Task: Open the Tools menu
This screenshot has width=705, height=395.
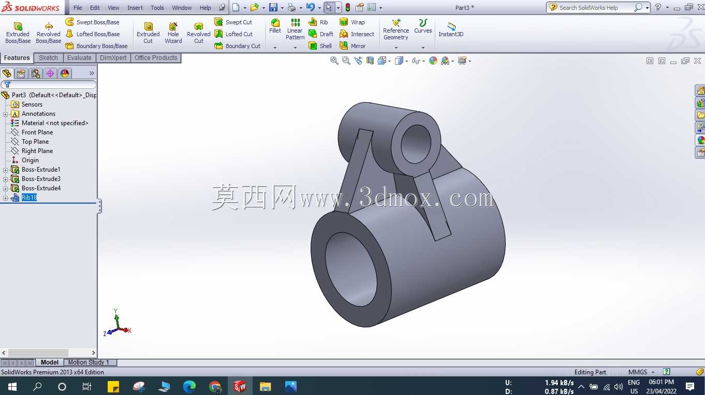Action: click(x=157, y=8)
